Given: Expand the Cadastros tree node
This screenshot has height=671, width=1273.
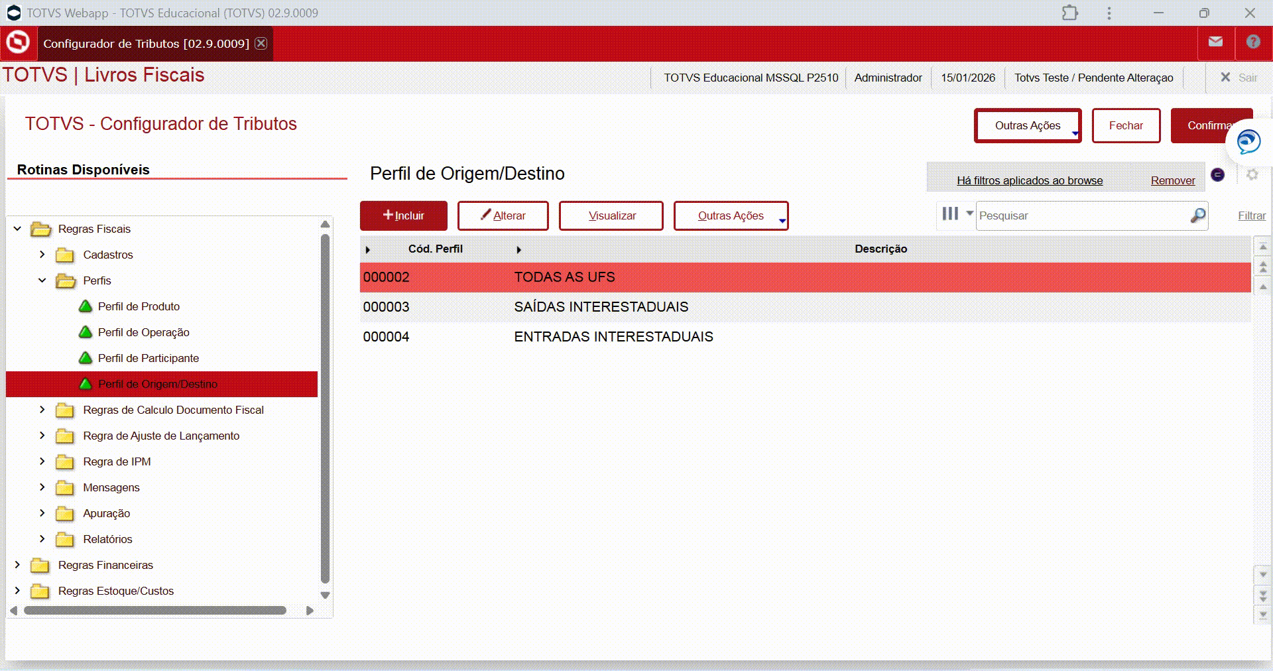Looking at the screenshot, I should pos(42,255).
